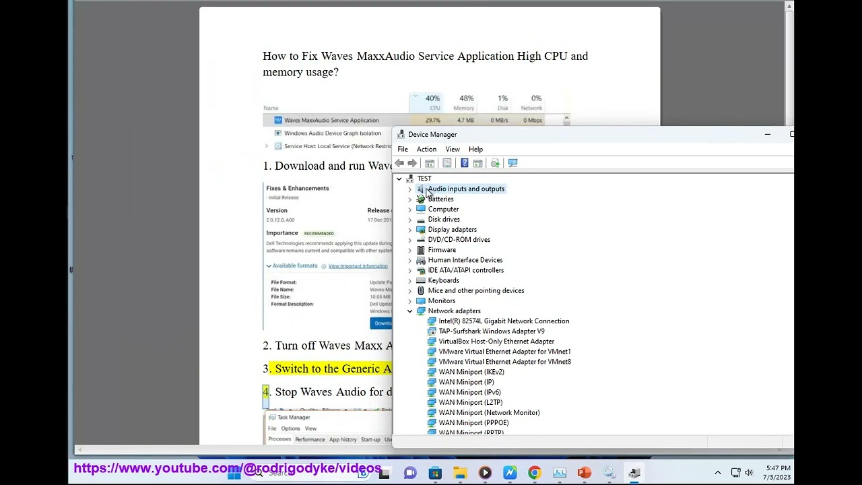The width and height of the screenshot is (862, 485).
Task: Select WAN Miniport (PPPOE)
Action: point(473,423)
